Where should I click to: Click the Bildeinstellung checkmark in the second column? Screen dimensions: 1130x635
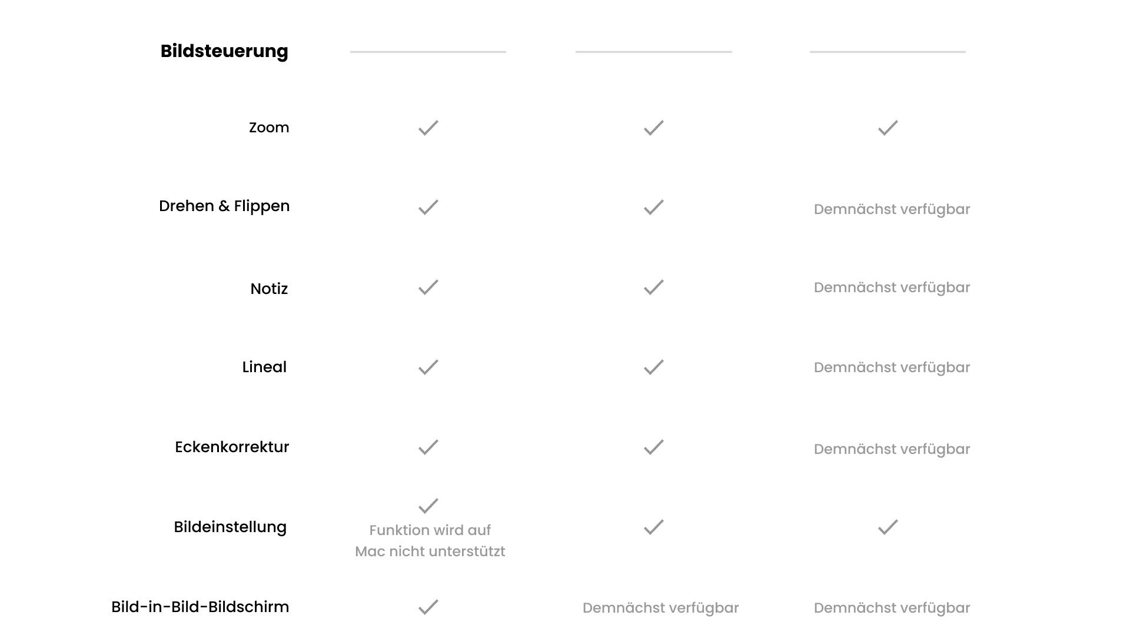point(653,527)
